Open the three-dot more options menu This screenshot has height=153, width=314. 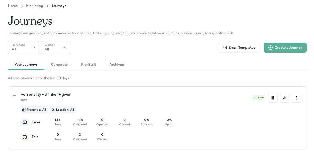(x=296, y=98)
